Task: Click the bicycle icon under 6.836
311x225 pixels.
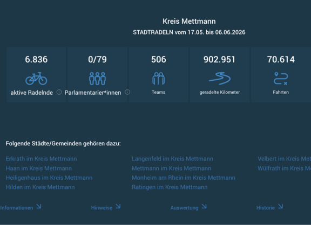Action: coord(36,79)
